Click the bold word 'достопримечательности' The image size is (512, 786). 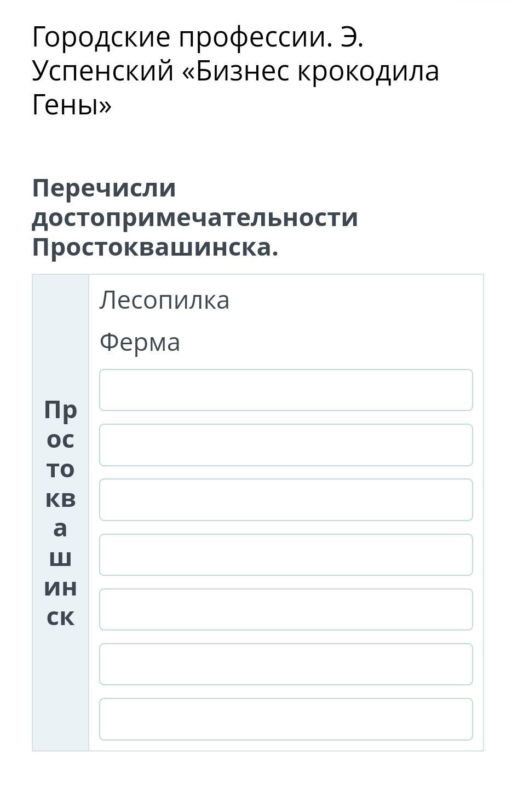pyautogui.click(x=195, y=218)
